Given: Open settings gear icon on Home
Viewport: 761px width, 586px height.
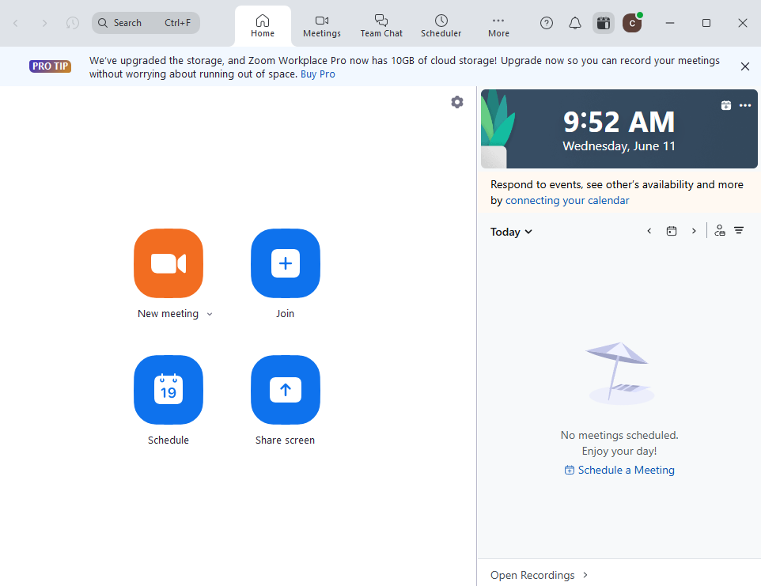Looking at the screenshot, I should (457, 102).
